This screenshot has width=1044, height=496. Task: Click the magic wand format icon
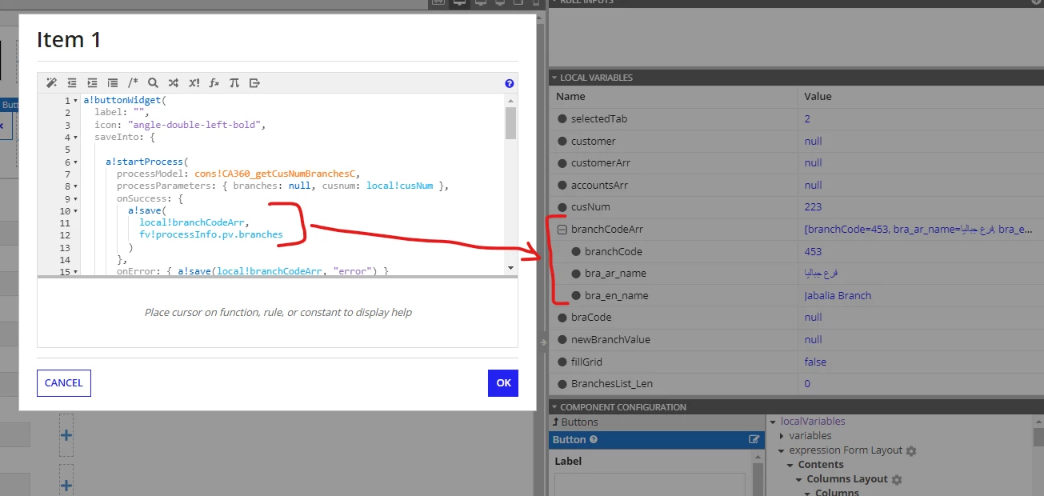tap(51, 82)
